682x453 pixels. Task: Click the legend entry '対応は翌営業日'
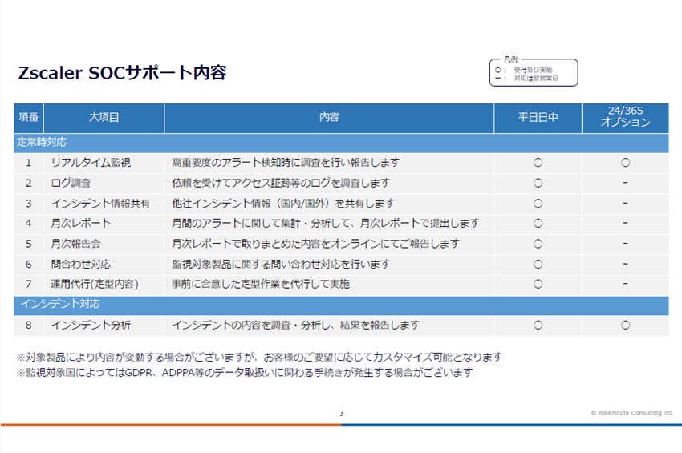[x=536, y=79]
